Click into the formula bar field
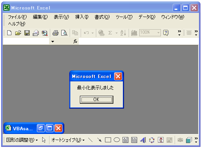Viewport: 202px width, 148px height. (139, 41)
